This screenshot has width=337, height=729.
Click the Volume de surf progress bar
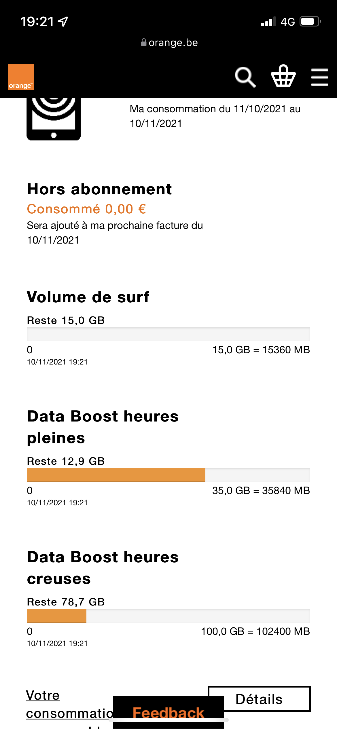(x=168, y=334)
